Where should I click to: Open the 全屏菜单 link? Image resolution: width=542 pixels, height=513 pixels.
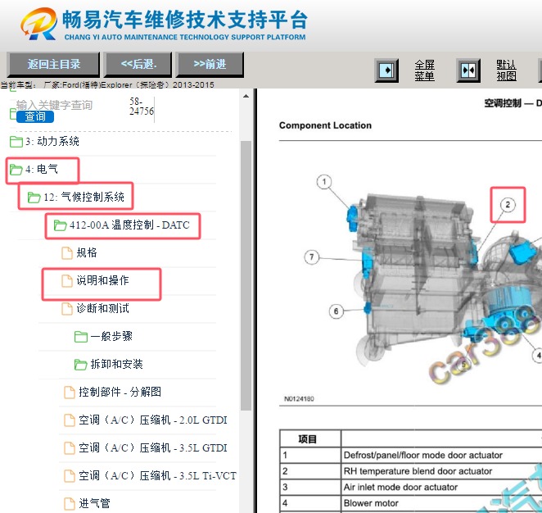click(x=424, y=70)
